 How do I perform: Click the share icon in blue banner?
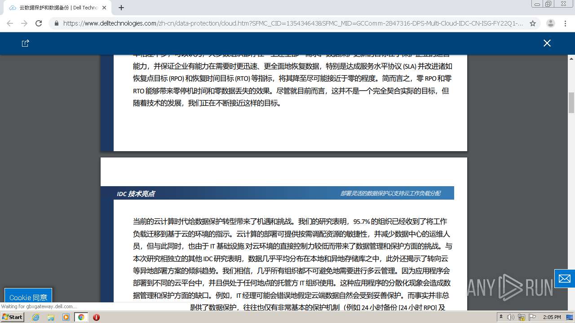coord(26,43)
